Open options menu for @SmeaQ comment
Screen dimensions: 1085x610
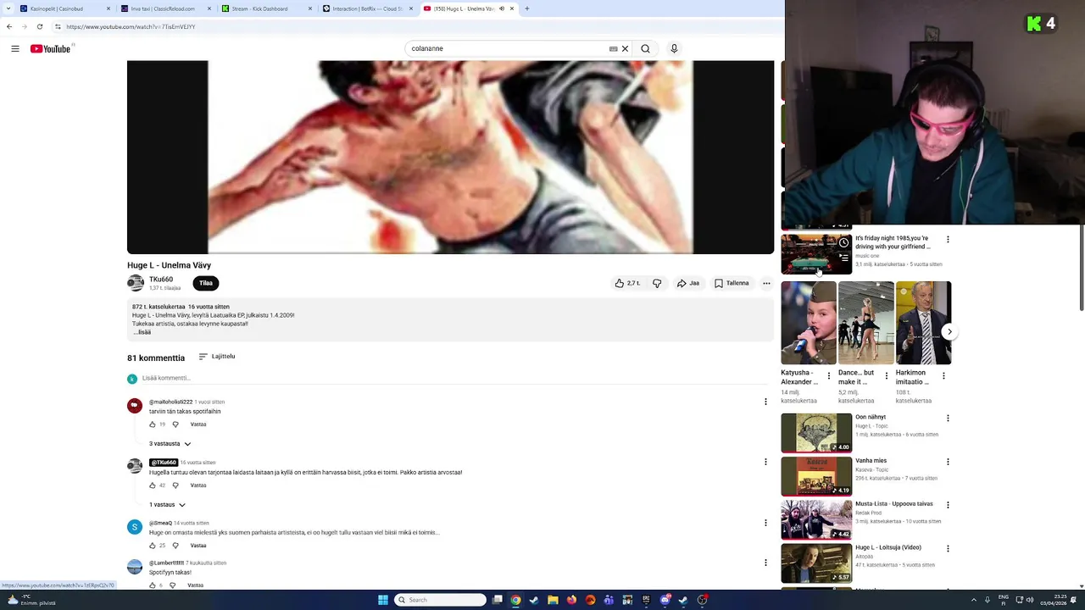click(x=765, y=523)
